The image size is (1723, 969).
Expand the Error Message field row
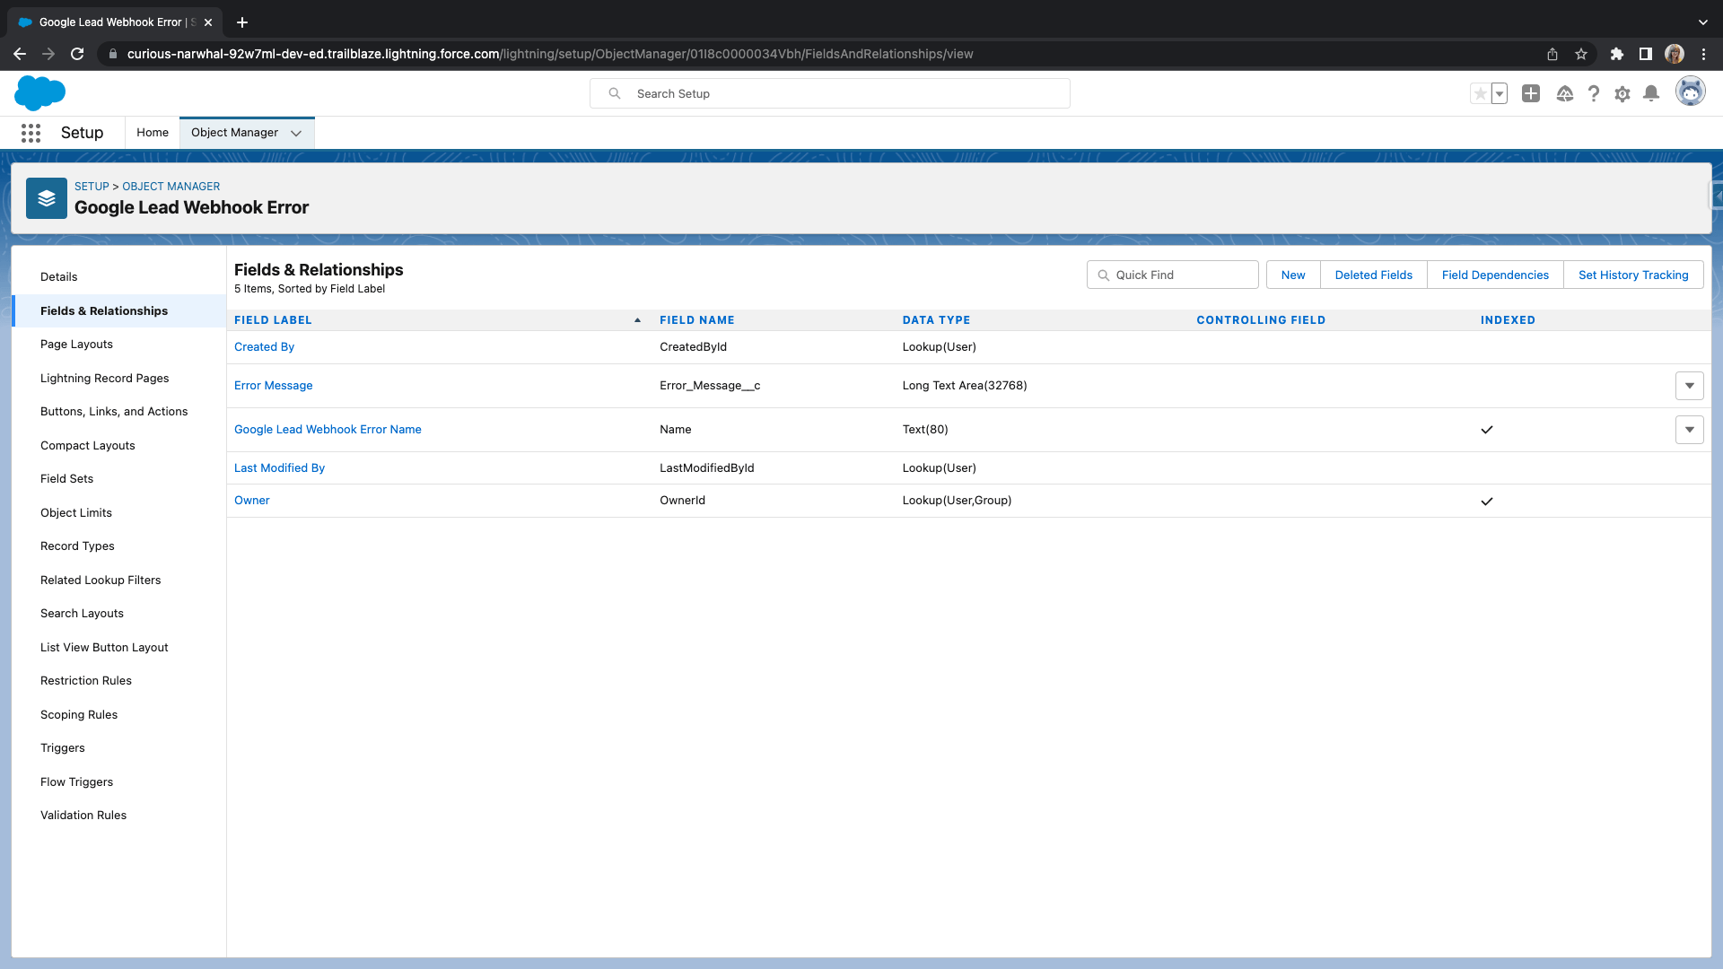pos(1690,386)
